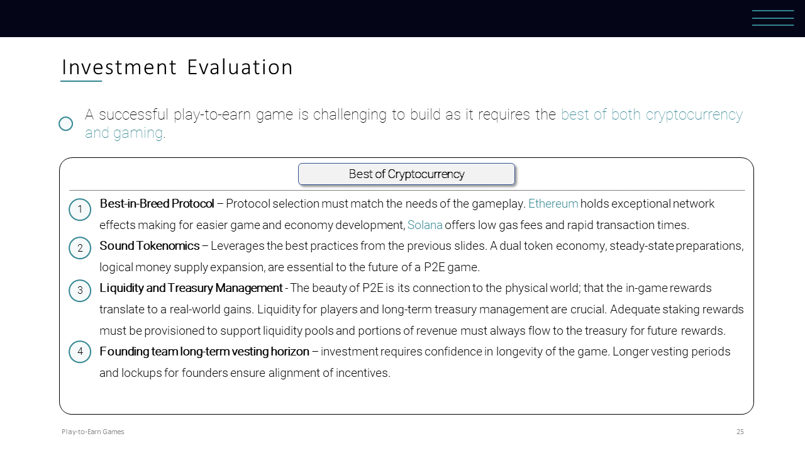Click 'Founding team long-term vesting horizon' heading
The width and height of the screenshot is (805, 453).
[204, 352]
